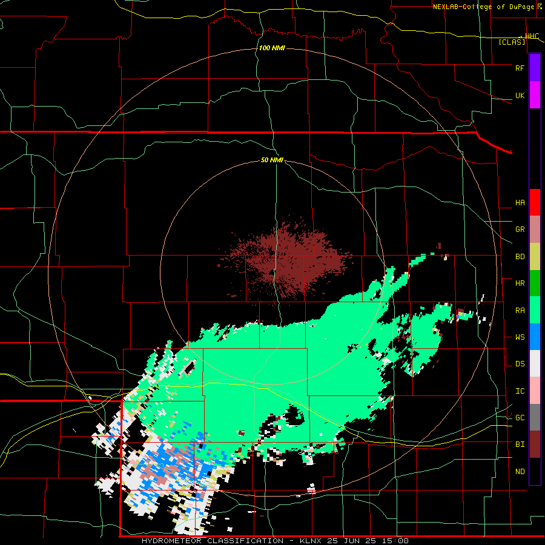Click the UK magenta color swatch
Screen dimensions: 545x545
(535, 95)
